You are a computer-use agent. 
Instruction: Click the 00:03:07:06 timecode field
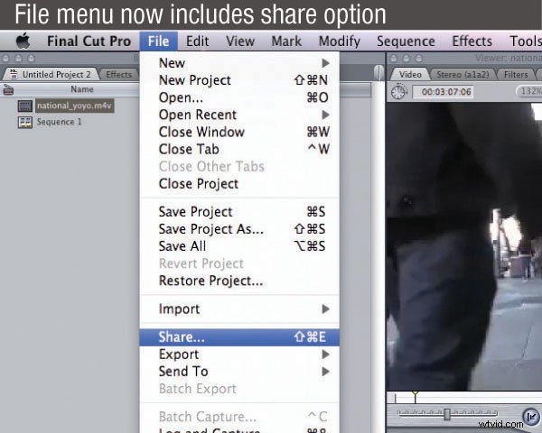(x=443, y=92)
